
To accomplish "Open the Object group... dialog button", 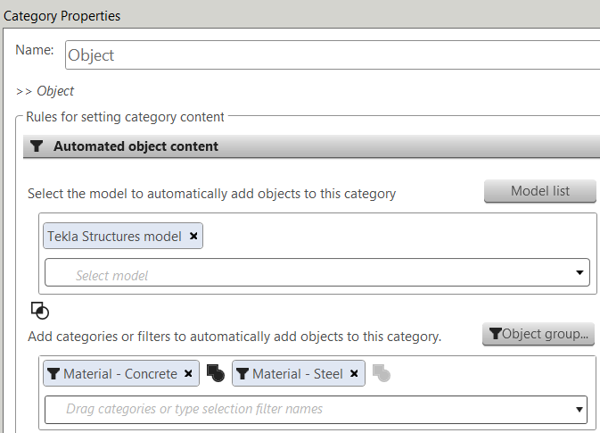I will [x=538, y=334].
